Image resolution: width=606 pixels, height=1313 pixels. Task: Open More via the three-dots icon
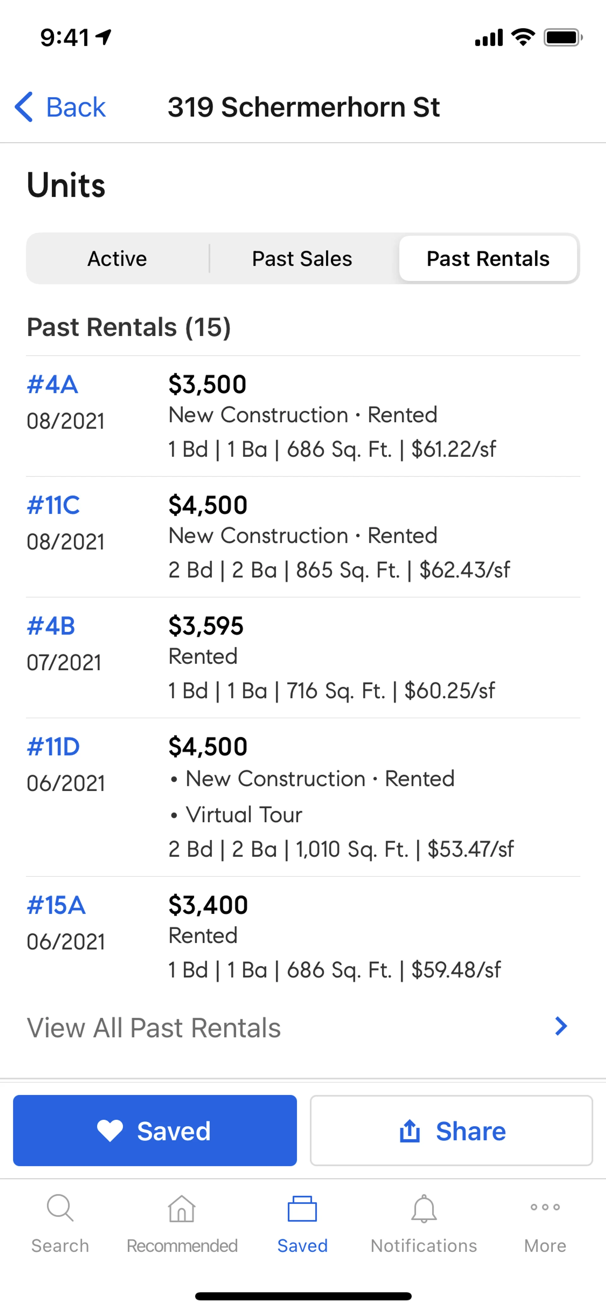(545, 1207)
